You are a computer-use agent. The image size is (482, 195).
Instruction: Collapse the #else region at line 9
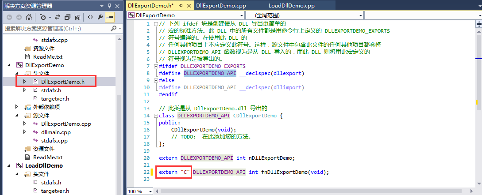[156, 80]
